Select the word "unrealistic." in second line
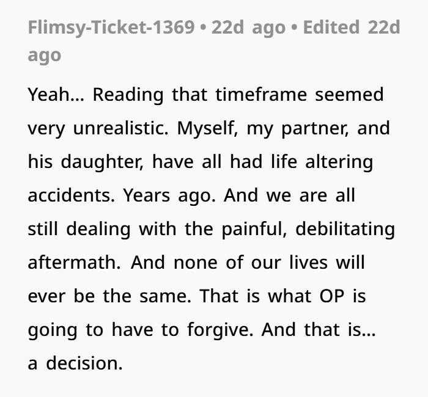This screenshot has height=397, width=428. click(x=120, y=128)
